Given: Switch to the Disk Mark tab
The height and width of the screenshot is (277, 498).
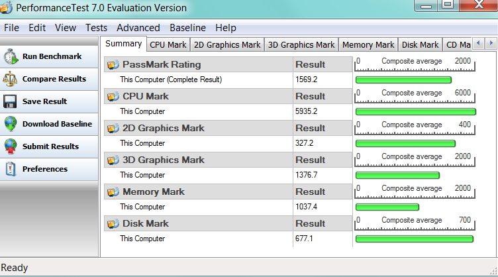Looking at the screenshot, I should (x=420, y=45).
